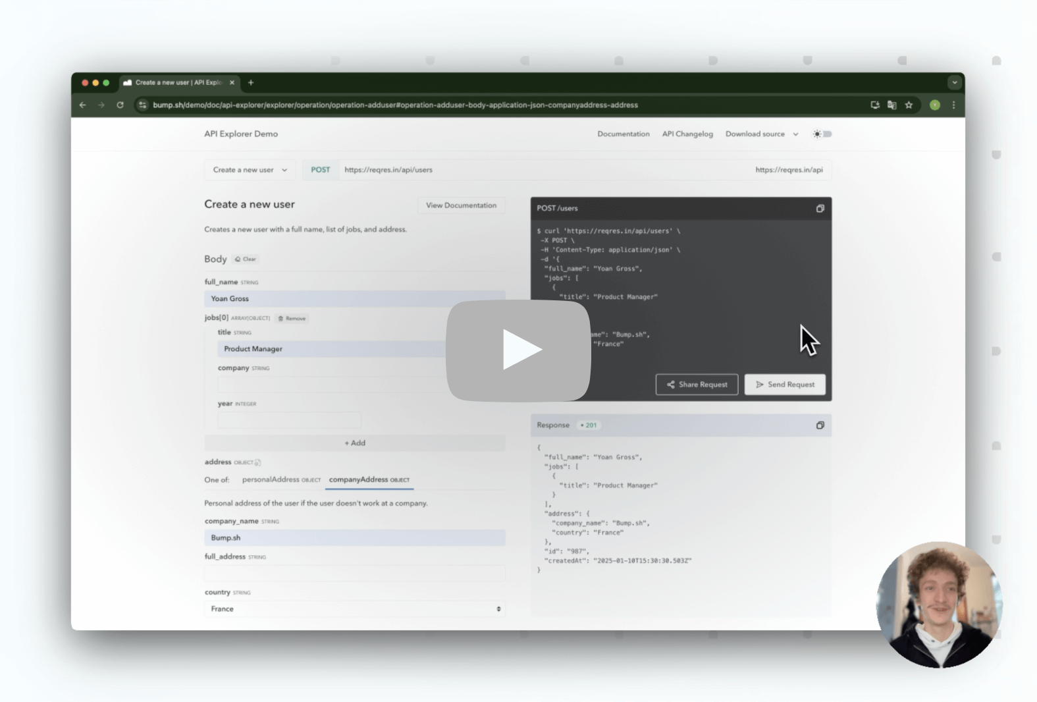The height and width of the screenshot is (702, 1037).
Task: Open the Create a new user operation dropdown
Action: [250, 170]
